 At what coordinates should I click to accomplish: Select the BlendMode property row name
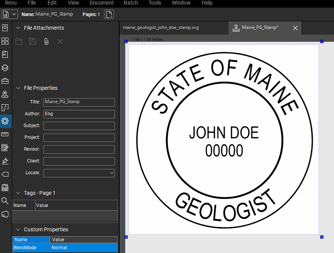point(25,248)
